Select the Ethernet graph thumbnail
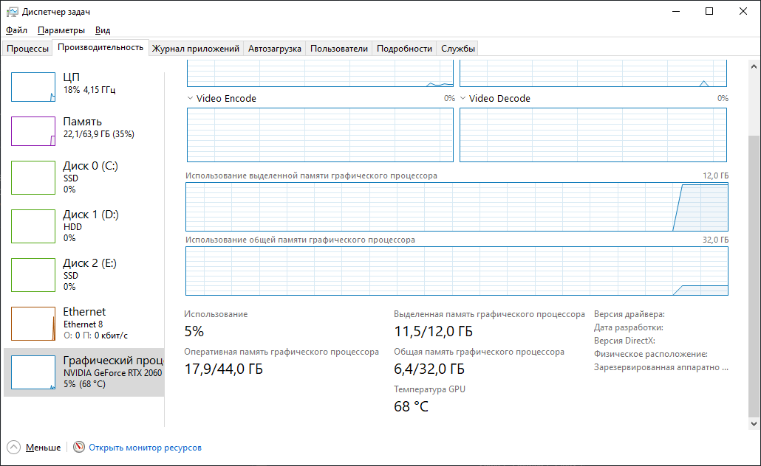Viewport: 761px width, 466px height. point(33,324)
